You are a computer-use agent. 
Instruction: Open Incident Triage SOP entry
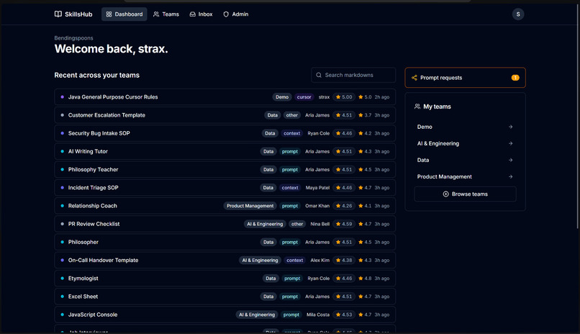click(225, 188)
